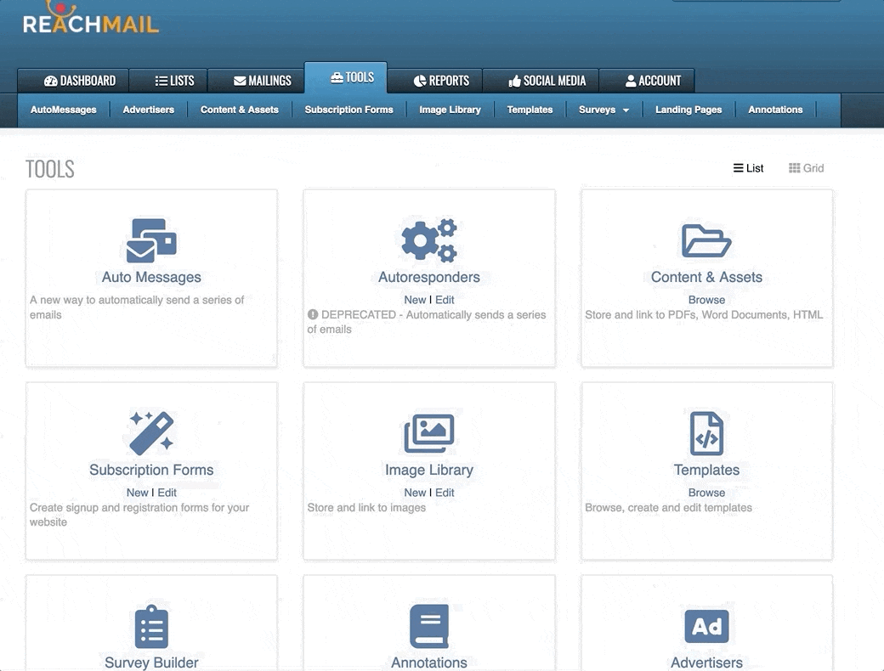Click the Autoresponders gears icon
This screenshot has height=671, width=884.
point(429,240)
